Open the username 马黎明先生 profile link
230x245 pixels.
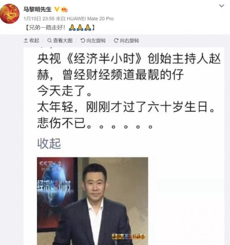[37, 10]
